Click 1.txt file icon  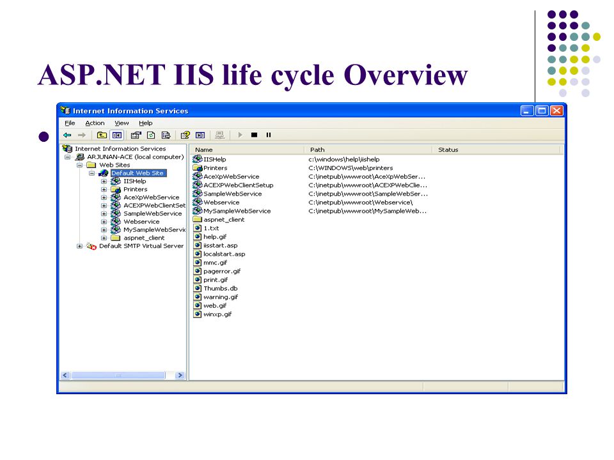(198, 228)
